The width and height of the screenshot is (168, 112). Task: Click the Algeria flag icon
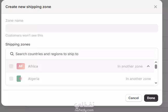(19, 79)
